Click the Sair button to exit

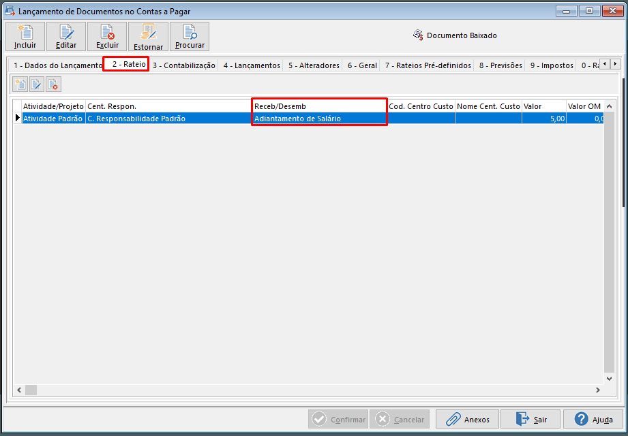[530, 419]
